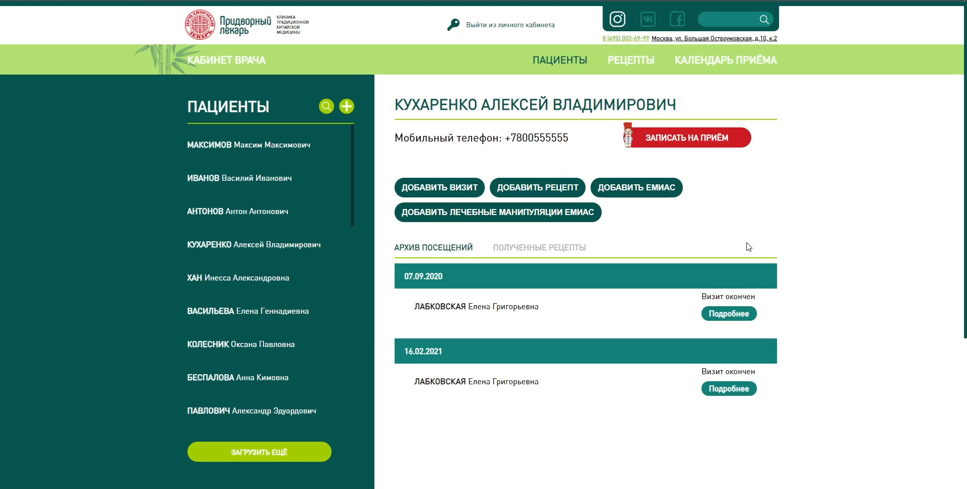Click the ДОБАВИТЬ ВИЗИТ button
The width and height of the screenshot is (967, 489).
click(439, 187)
